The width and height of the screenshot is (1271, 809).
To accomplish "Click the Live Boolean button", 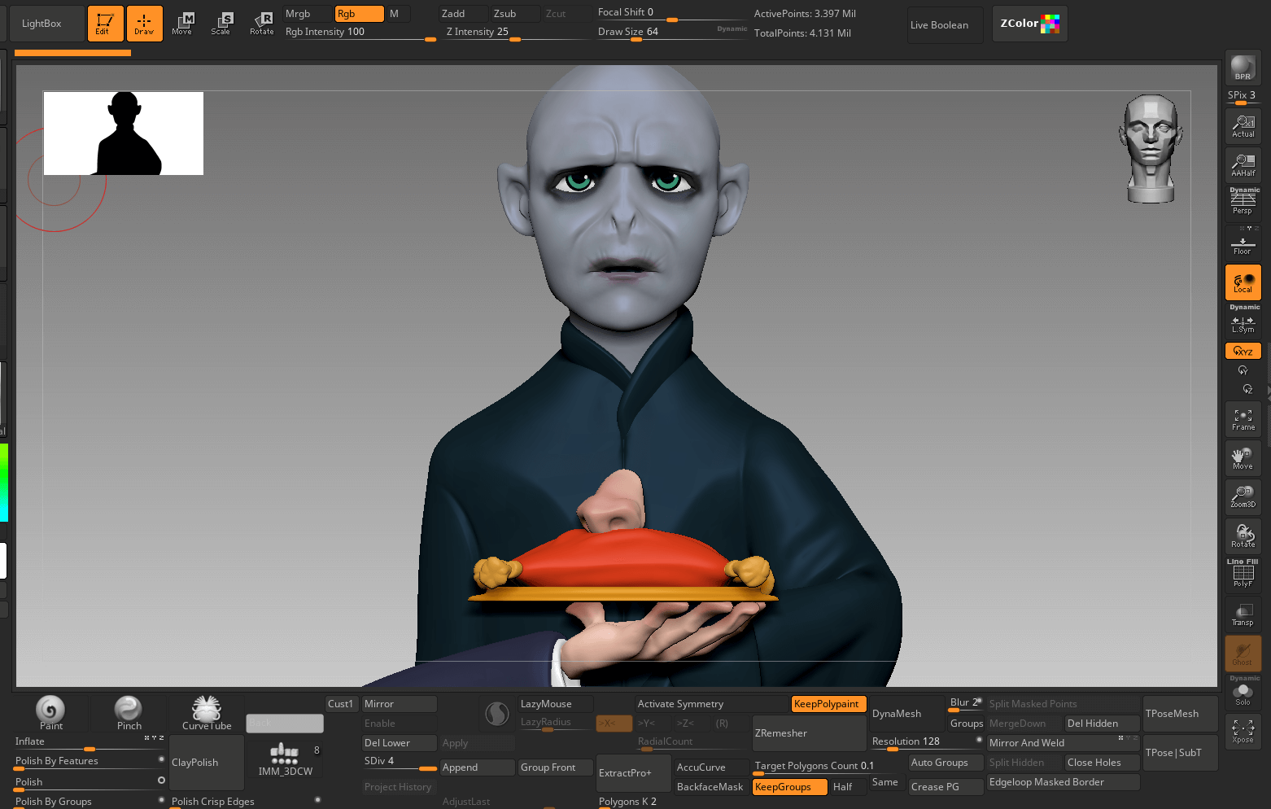I will (x=946, y=25).
